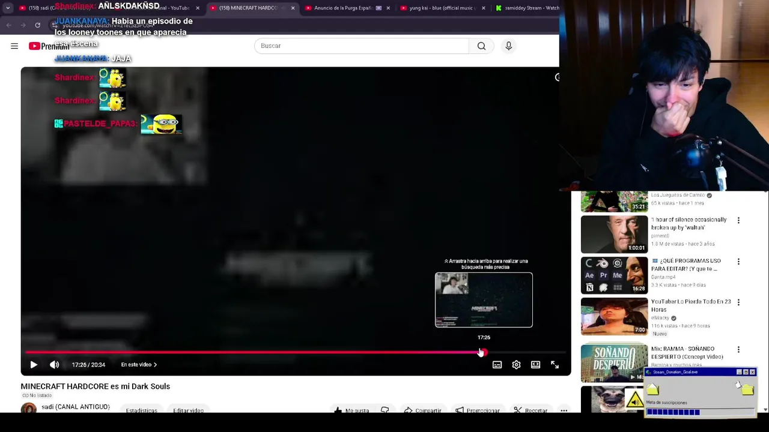
Task: Close the '(158) MINECRAFT HARDCO' tab
Action: click(293, 8)
